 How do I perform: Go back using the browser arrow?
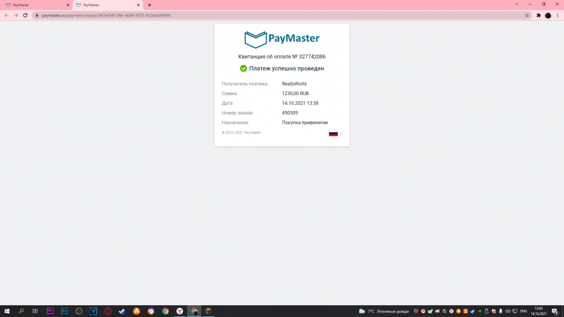[6, 15]
